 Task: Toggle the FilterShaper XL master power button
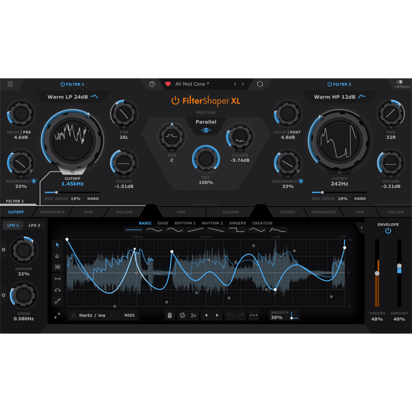pos(175,101)
